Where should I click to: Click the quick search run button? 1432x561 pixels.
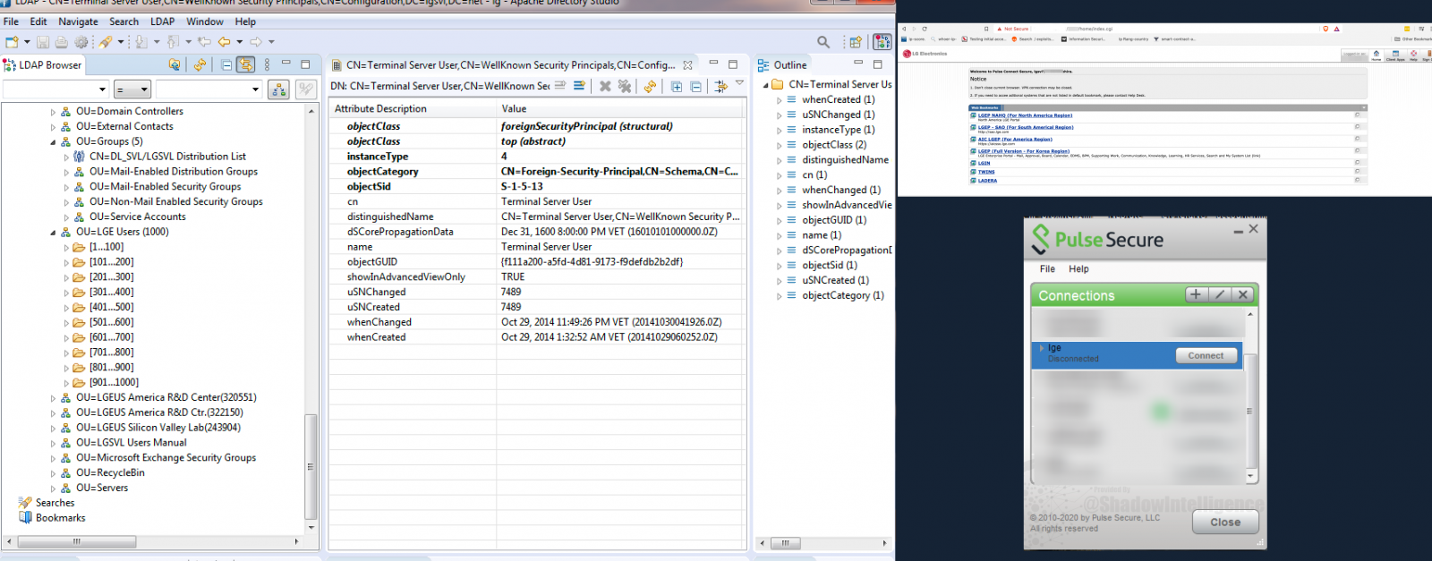tap(279, 89)
